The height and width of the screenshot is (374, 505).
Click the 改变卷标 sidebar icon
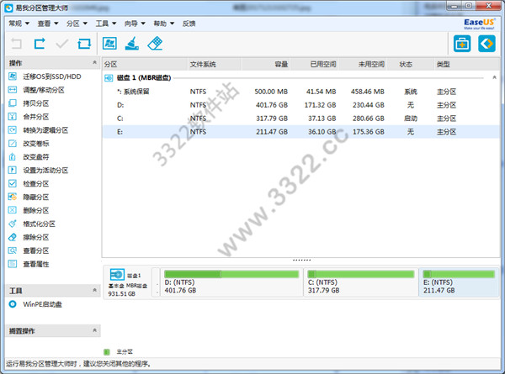[13, 144]
